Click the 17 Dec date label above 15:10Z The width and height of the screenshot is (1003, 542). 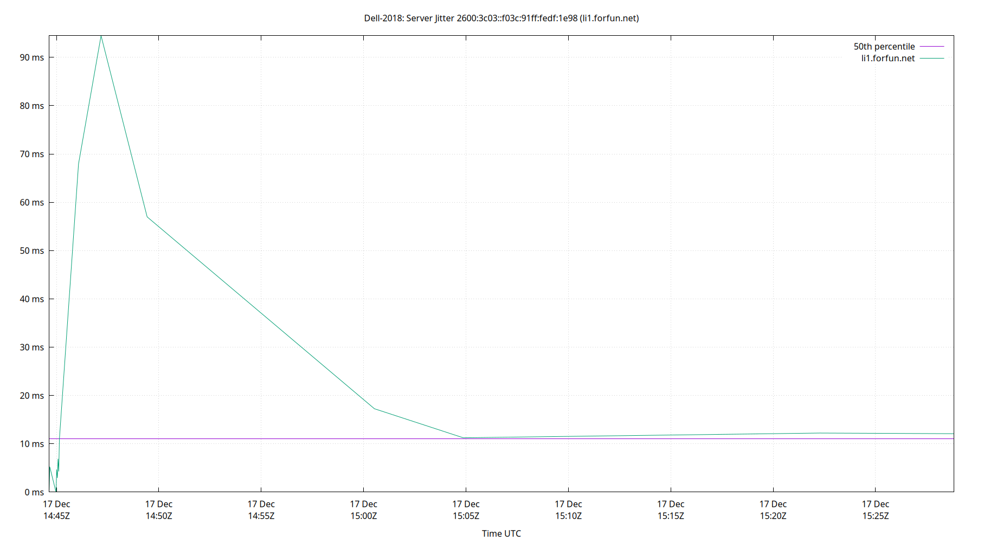[569, 504]
